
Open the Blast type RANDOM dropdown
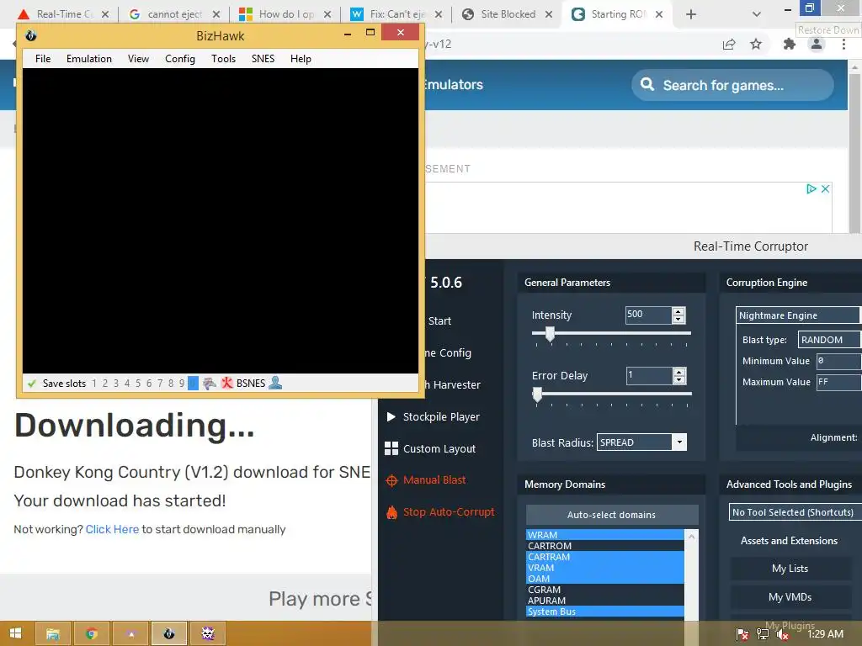click(x=829, y=340)
